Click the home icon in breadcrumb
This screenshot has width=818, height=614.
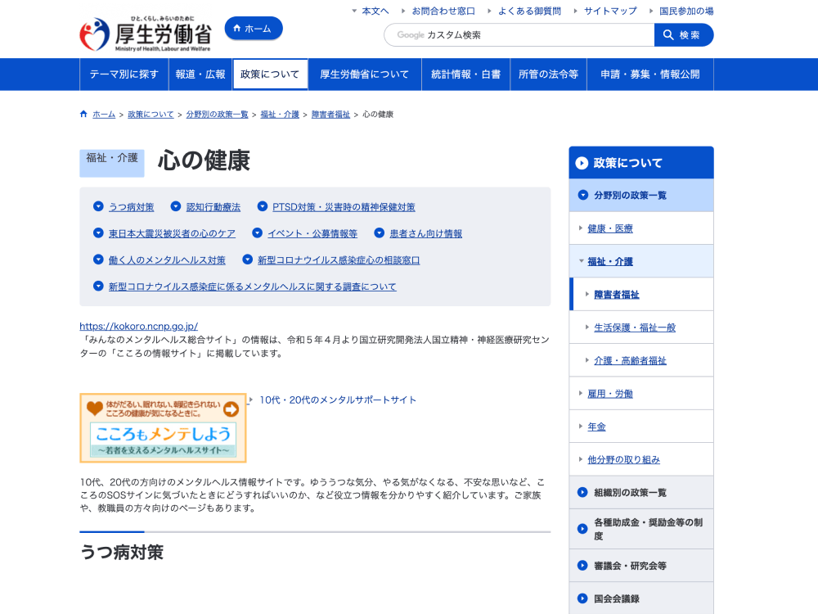(x=83, y=115)
